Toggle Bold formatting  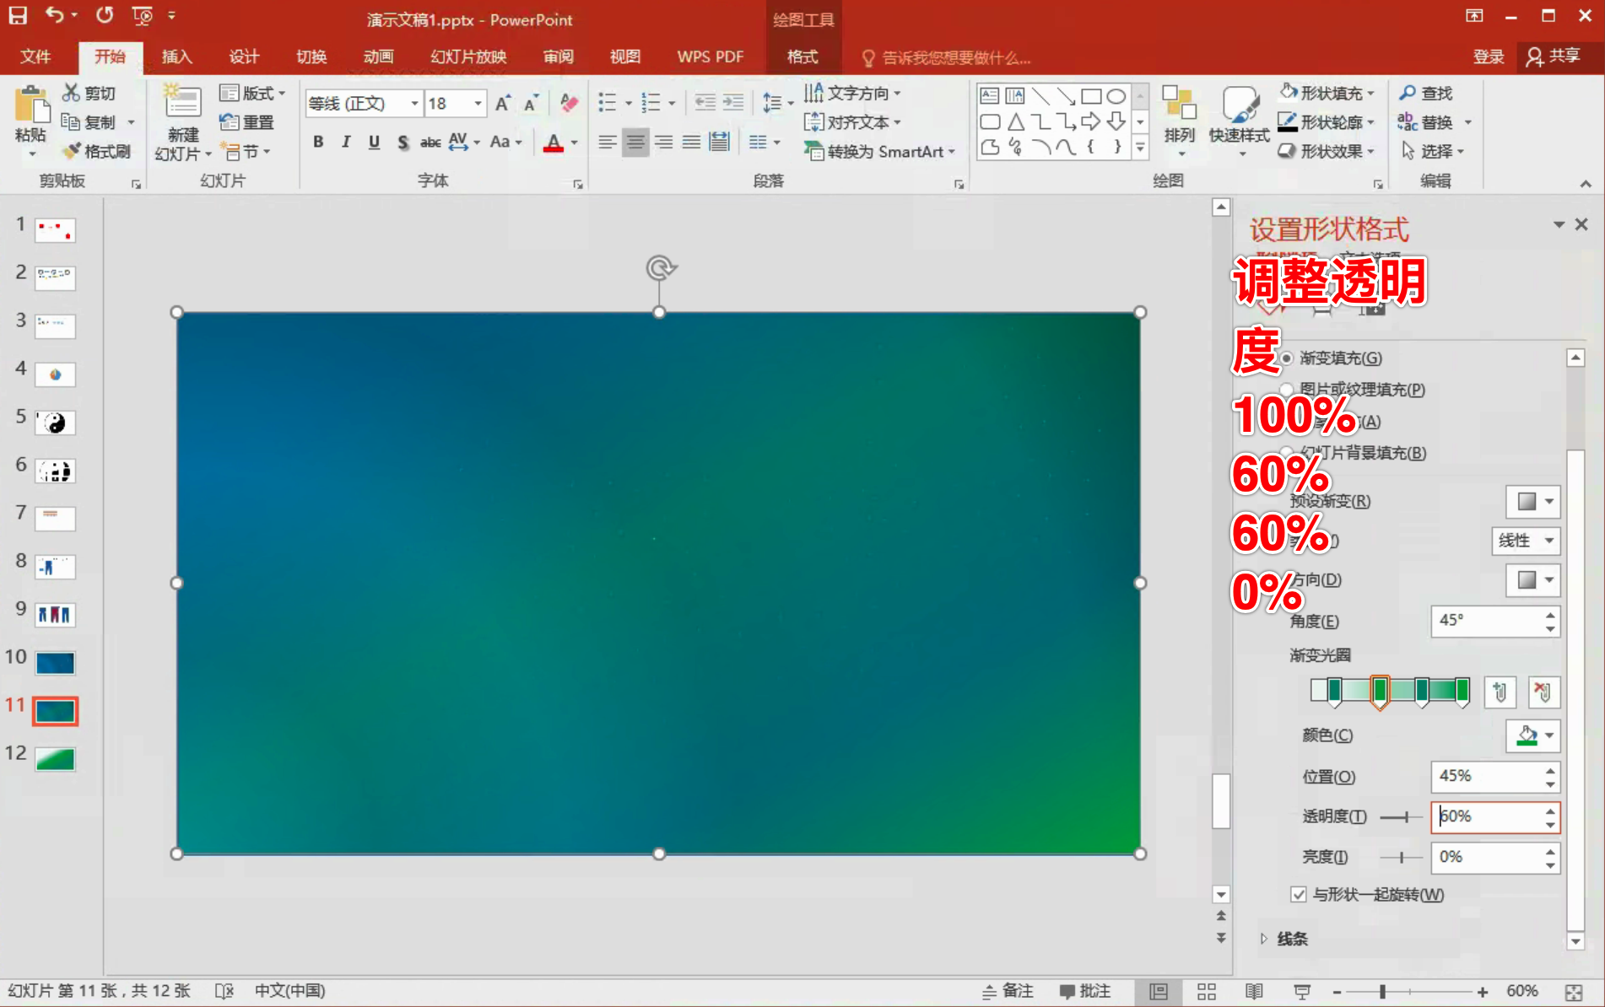tap(318, 142)
